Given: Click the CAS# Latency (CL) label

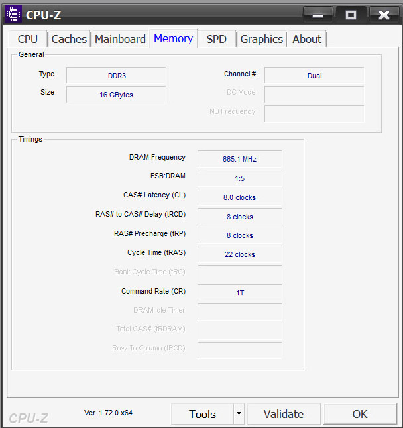Looking at the screenshot, I should pyautogui.click(x=154, y=195).
